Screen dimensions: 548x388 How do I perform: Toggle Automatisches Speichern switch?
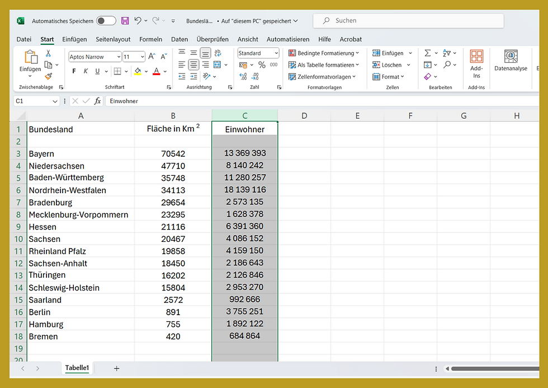(x=106, y=21)
